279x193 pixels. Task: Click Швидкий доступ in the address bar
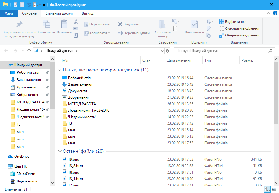point(59,51)
